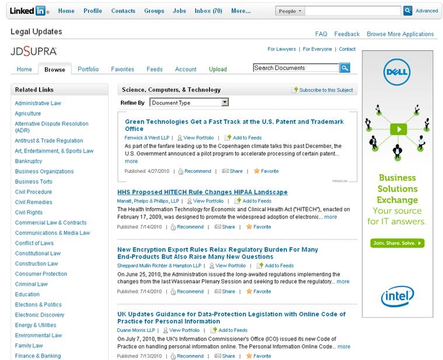Open the Contacts menu item
443x360 pixels.
tap(123, 11)
